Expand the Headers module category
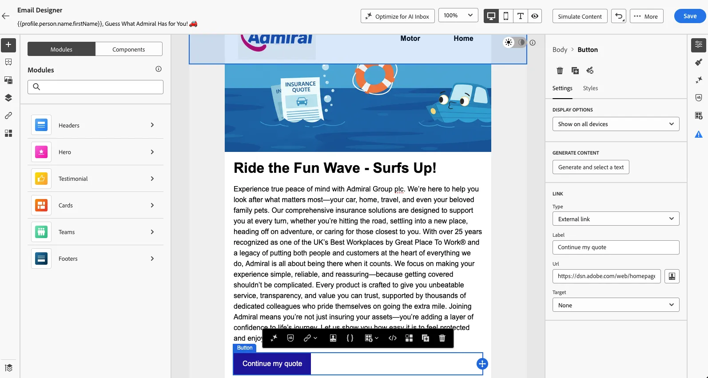Screen dimensions: 708x378 95,125
